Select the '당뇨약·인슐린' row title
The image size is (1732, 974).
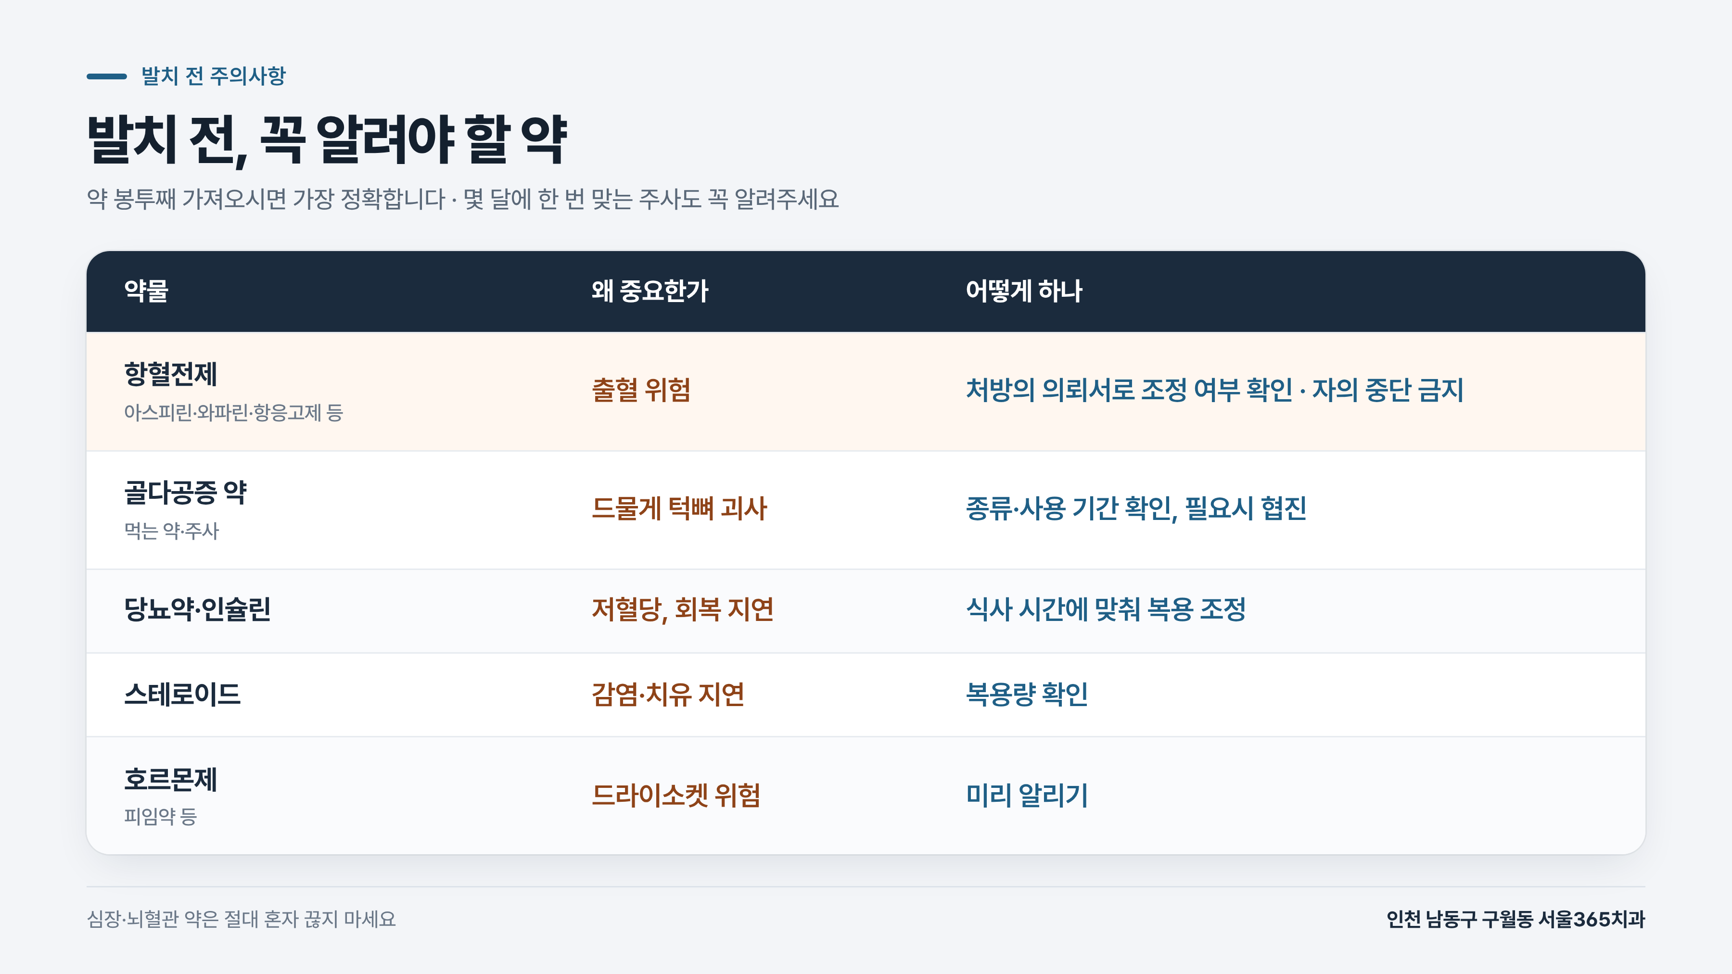pos(197,610)
